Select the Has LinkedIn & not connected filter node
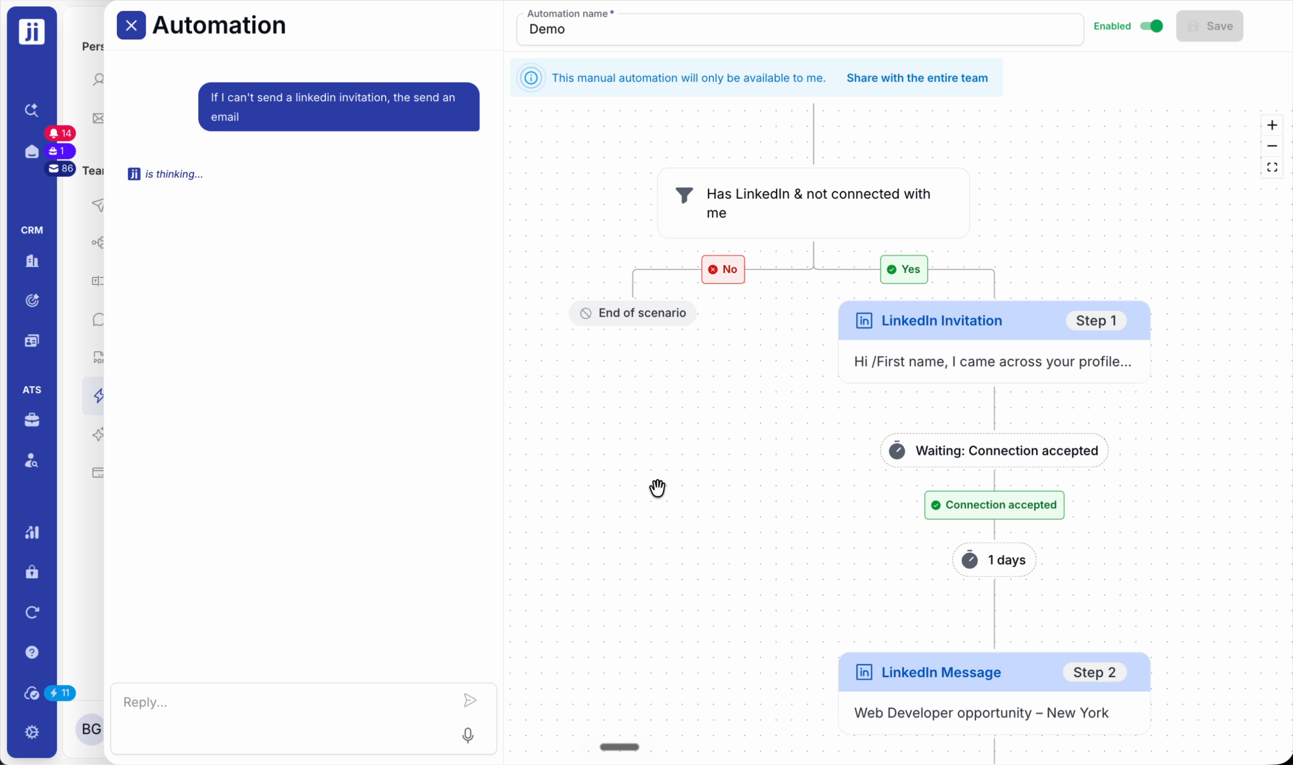Image resolution: width=1293 pixels, height=765 pixels. pyautogui.click(x=813, y=203)
